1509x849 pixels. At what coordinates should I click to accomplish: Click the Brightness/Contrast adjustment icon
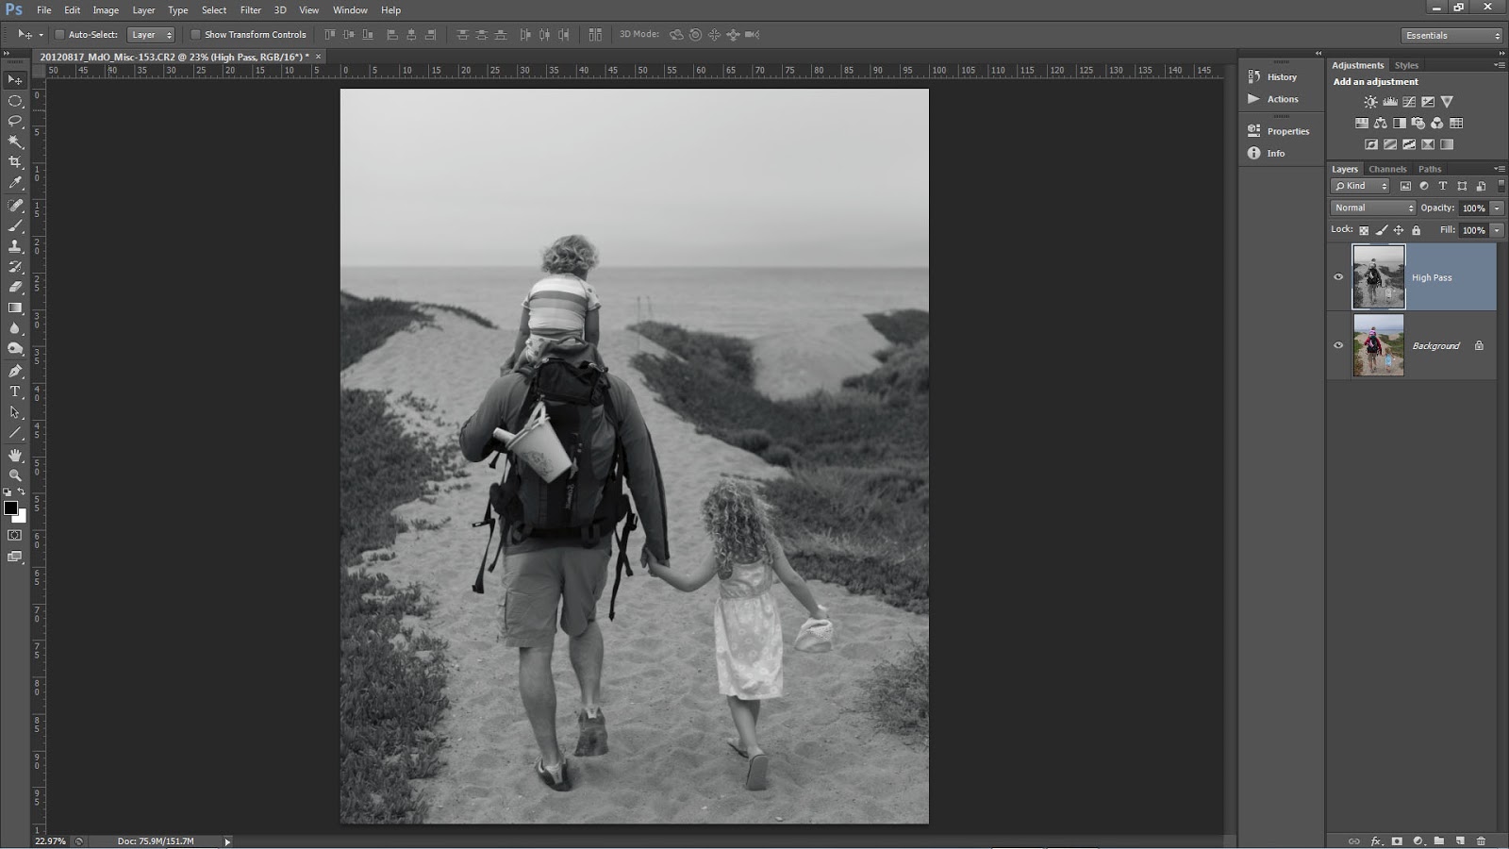point(1370,102)
